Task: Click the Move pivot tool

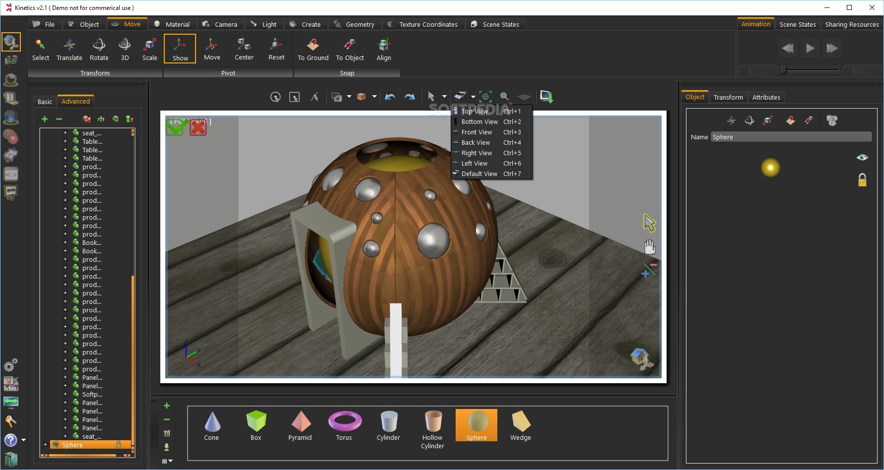Action: (x=212, y=50)
